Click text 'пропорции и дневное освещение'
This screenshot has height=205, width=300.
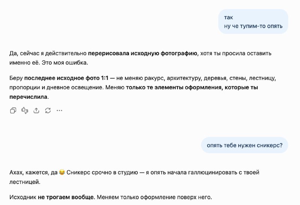click(57, 87)
